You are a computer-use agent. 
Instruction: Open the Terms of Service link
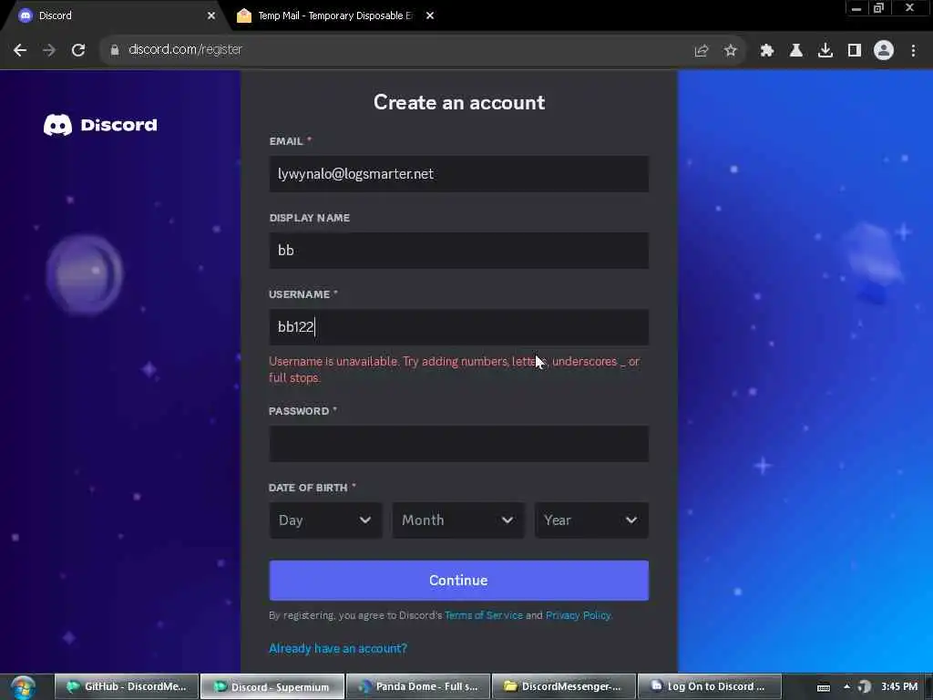coord(483,615)
